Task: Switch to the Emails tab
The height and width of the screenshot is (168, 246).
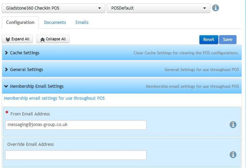Action: click(x=82, y=22)
